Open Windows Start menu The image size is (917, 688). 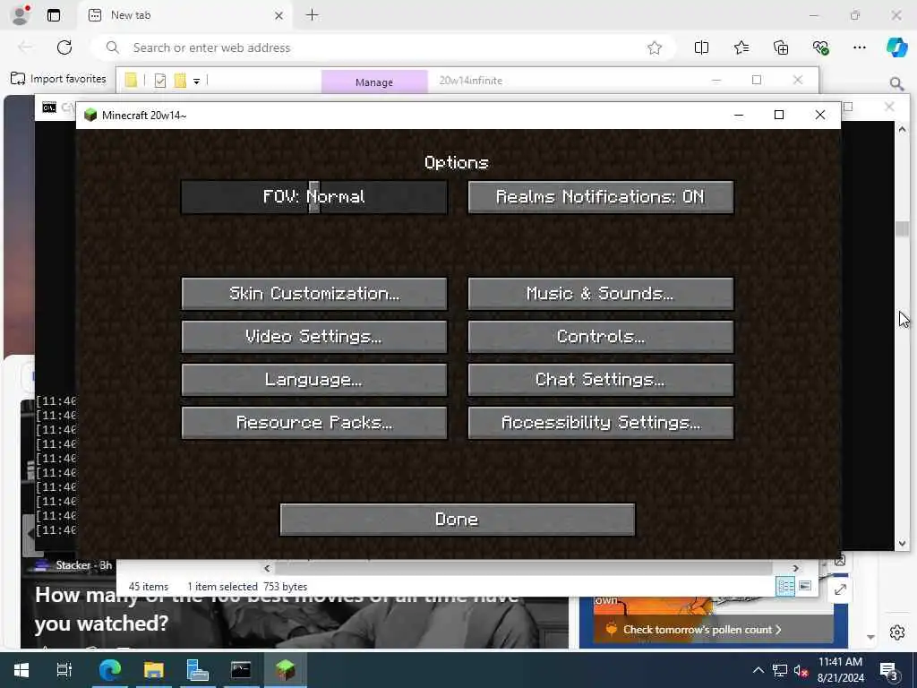tap(21, 670)
